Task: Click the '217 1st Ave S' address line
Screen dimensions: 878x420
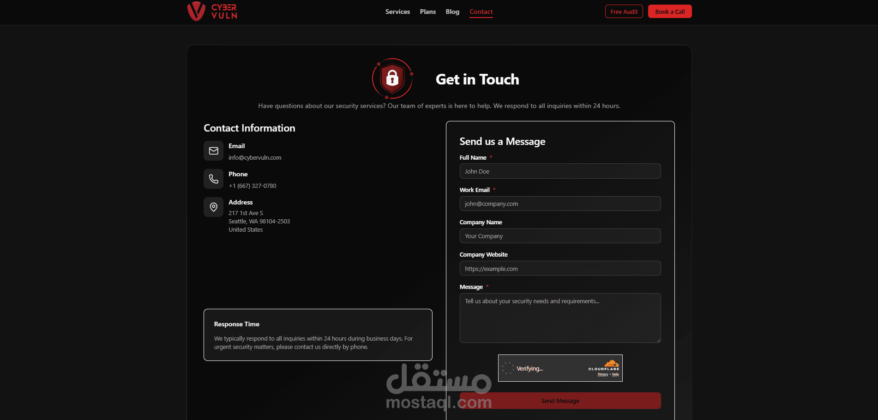Action: 246,213
